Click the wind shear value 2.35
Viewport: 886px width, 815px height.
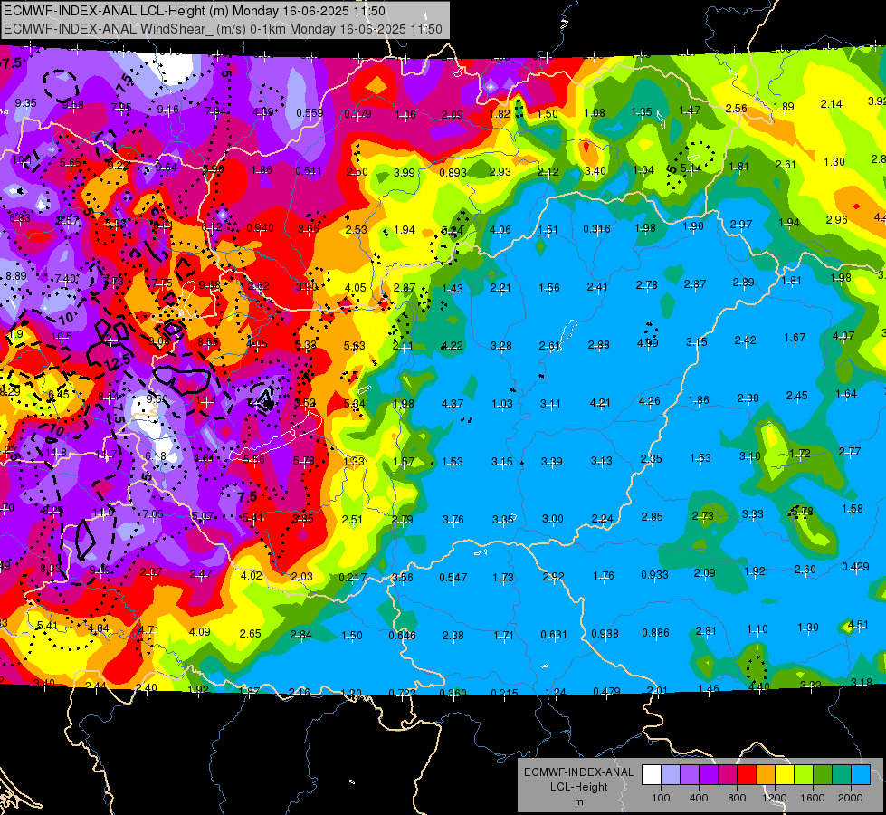point(651,459)
